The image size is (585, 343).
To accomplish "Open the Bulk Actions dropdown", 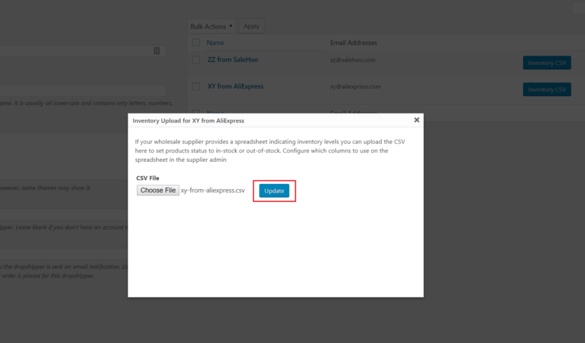I will 212,26.
